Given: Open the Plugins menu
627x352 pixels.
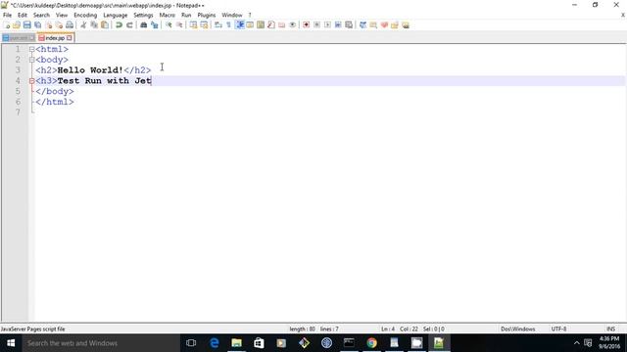Looking at the screenshot, I should click(207, 15).
